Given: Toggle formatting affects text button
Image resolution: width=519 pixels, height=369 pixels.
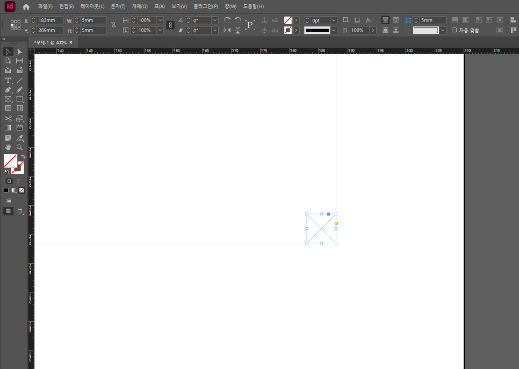Looking at the screenshot, I should [x=18, y=181].
